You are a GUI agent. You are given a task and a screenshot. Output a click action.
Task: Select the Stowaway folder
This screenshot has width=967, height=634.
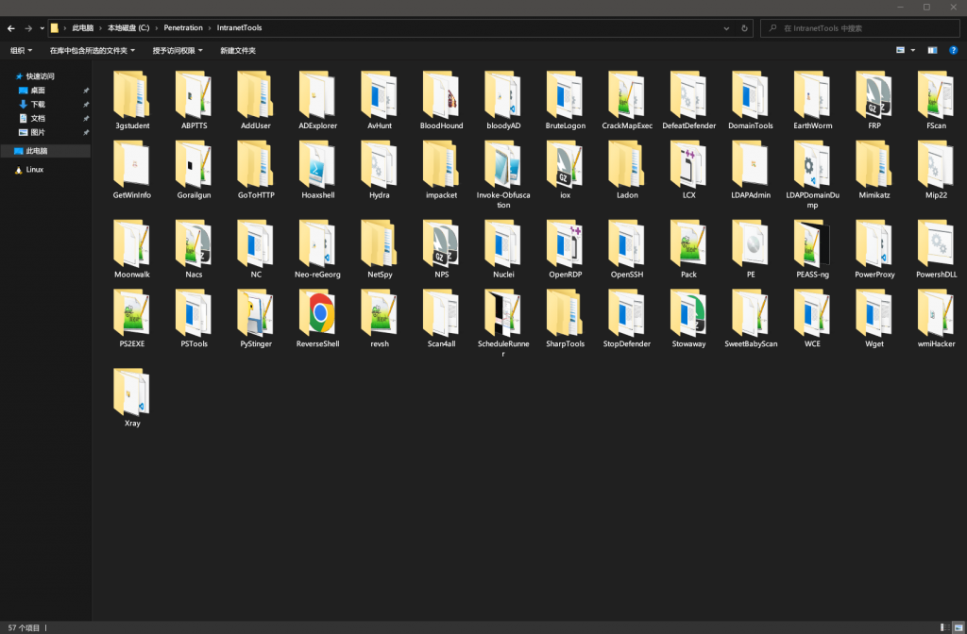[x=688, y=319]
